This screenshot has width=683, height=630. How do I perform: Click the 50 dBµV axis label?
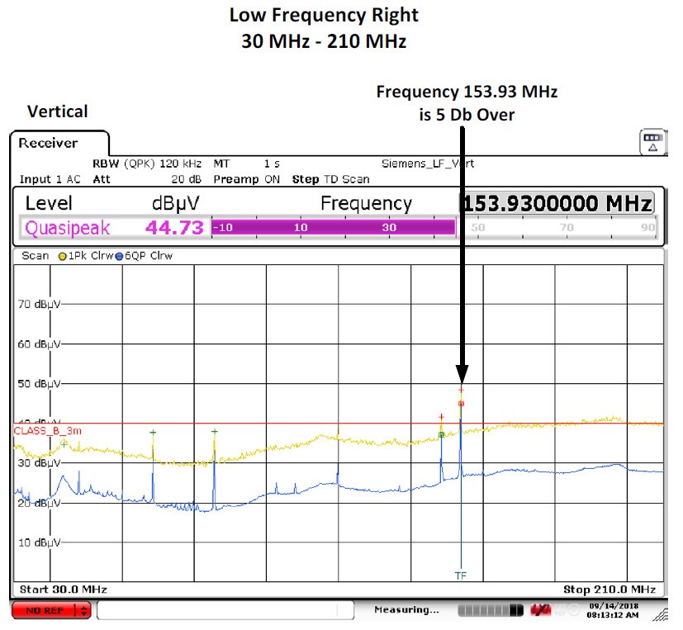[39, 384]
